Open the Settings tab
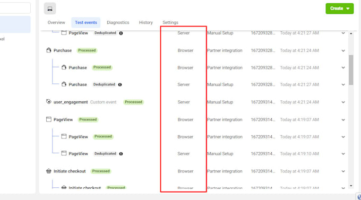 click(x=170, y=22)
